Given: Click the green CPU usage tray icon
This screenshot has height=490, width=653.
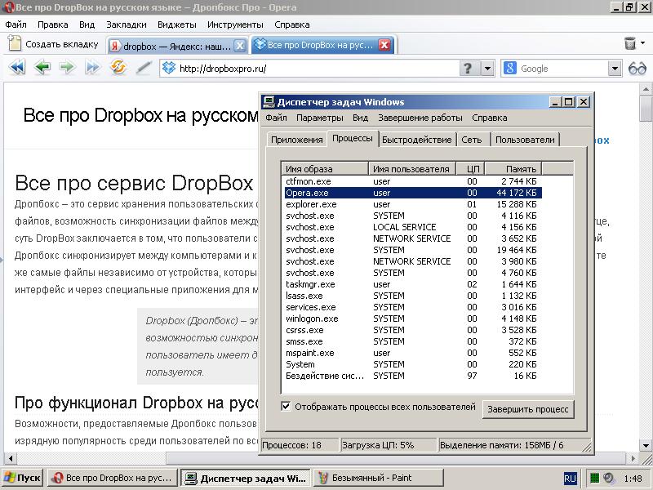Looking at the screenshot, I should [595, 478].
